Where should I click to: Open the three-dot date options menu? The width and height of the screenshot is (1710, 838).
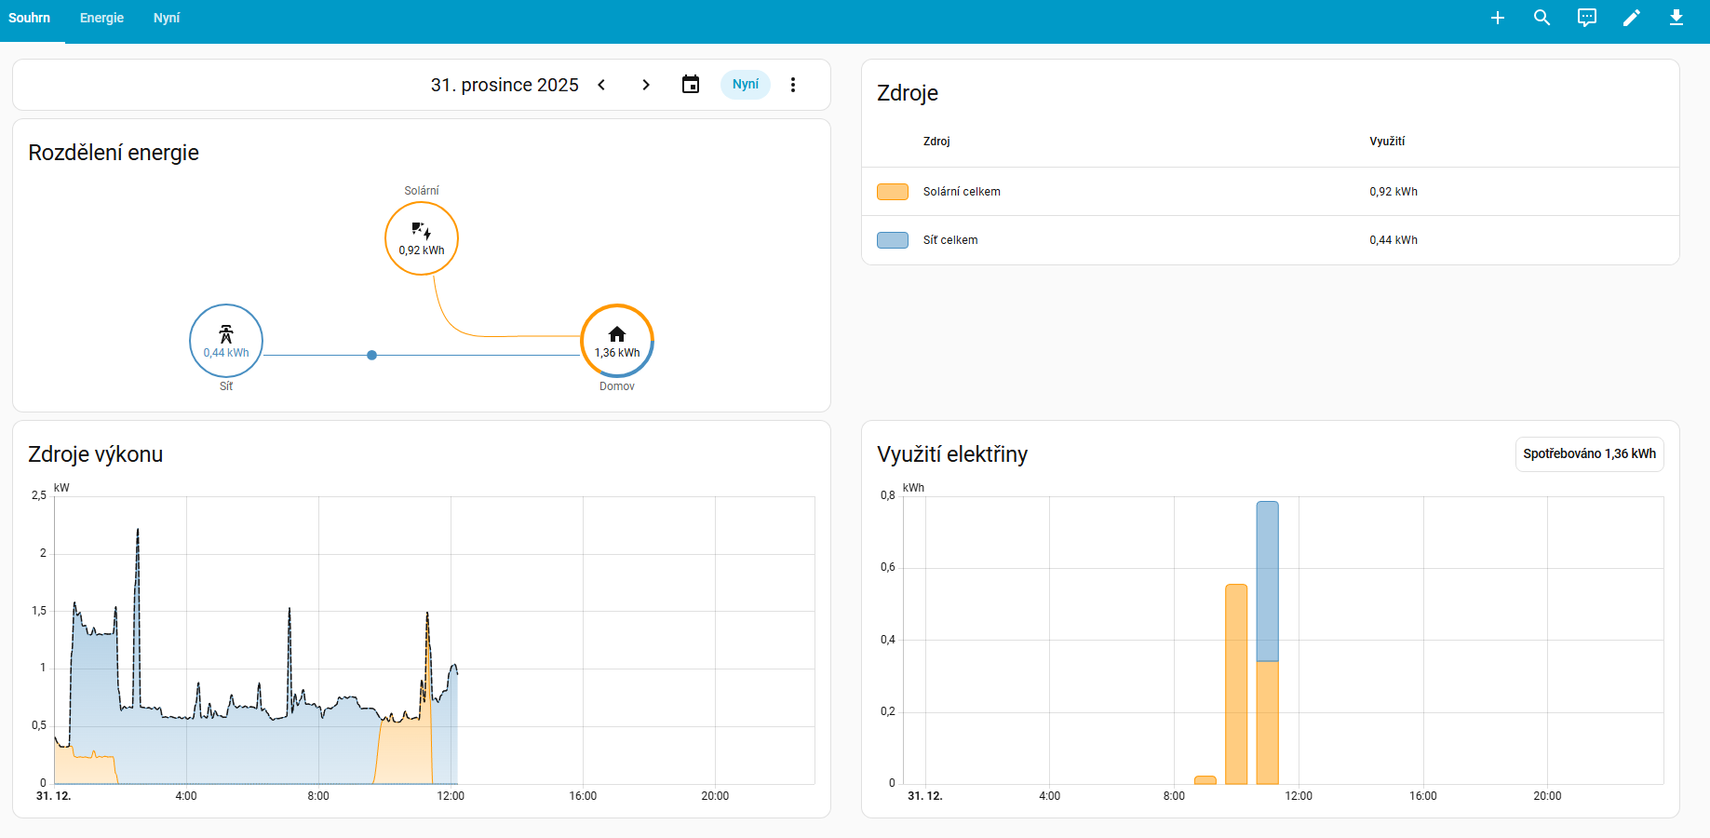click(x=793, y=85)
